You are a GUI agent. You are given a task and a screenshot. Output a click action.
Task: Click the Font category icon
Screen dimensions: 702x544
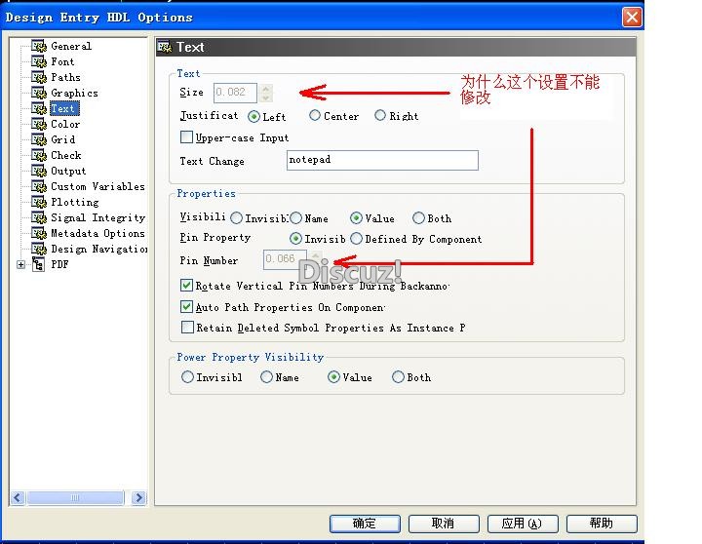[x=39, y=61]
